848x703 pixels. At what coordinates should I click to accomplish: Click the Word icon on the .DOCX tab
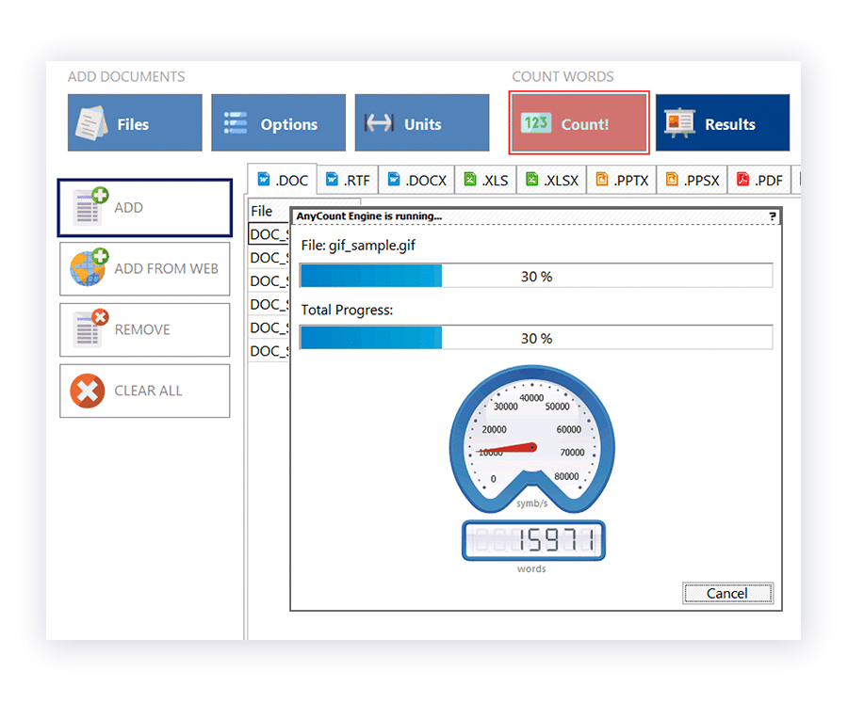pyautogui.click(x=394, y=179)
